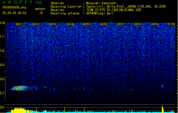The image size is (178, 113).
Task: Click the 0.7 kHz axis label
Action: [x=2, y=93]
